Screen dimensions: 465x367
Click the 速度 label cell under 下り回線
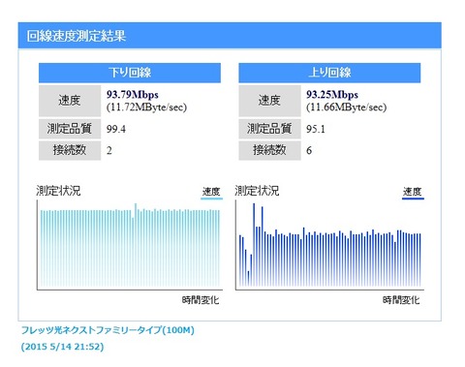(70, 101)
